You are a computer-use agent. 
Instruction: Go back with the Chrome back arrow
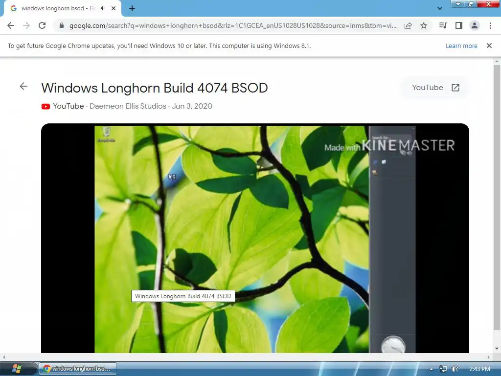point(11,25)
